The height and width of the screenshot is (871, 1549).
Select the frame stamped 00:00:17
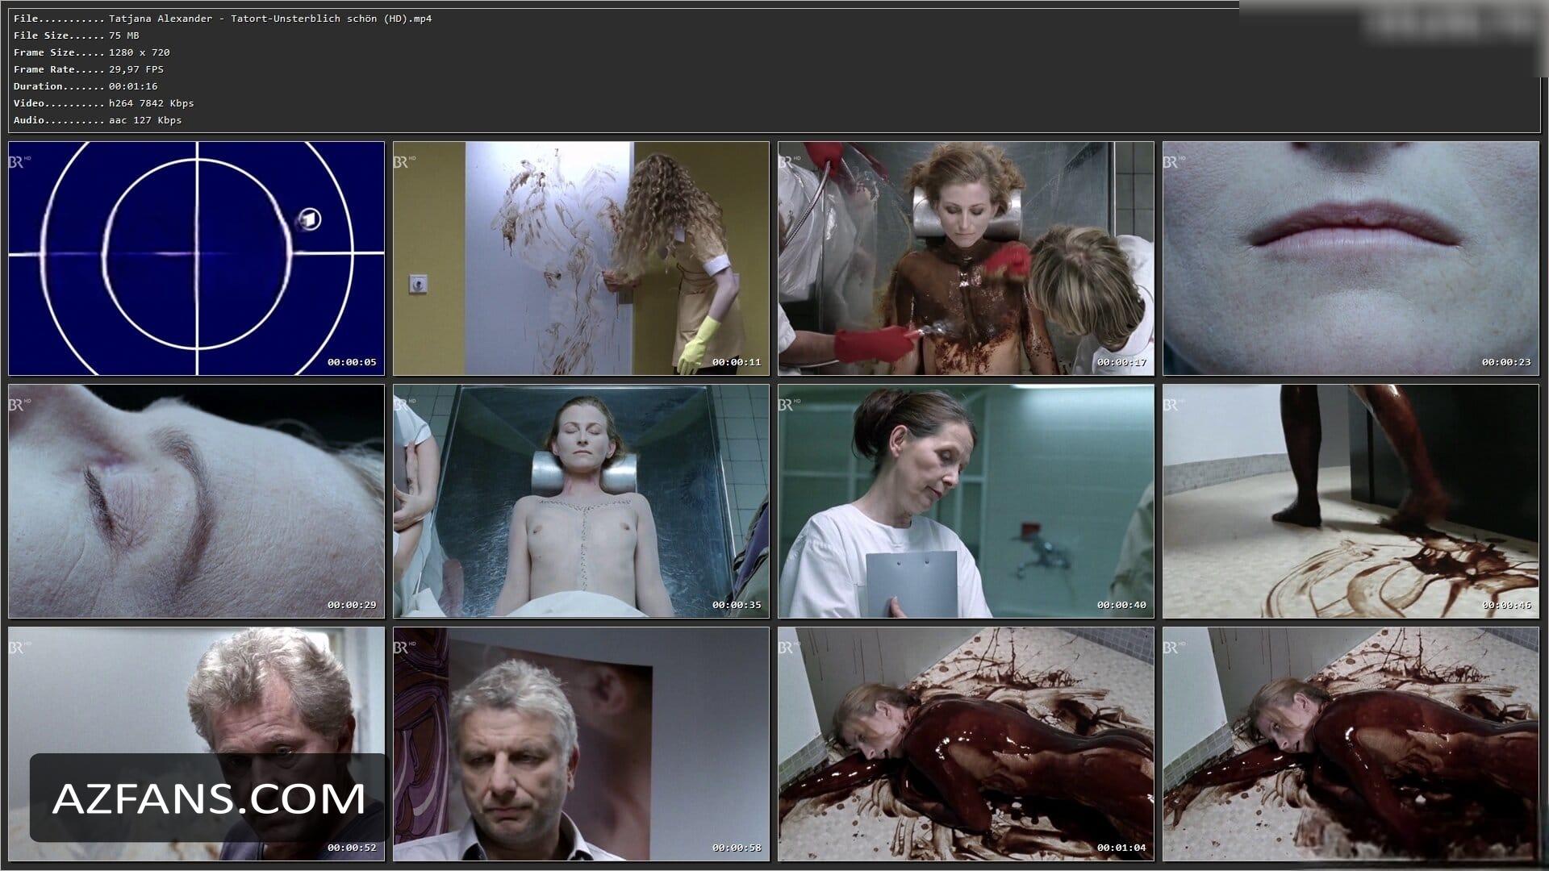click(x=966, y=259)
